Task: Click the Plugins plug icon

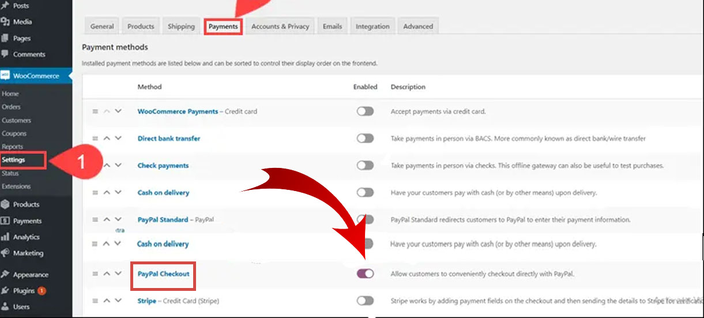Action: pyautogui.click(x=5, y=291)
